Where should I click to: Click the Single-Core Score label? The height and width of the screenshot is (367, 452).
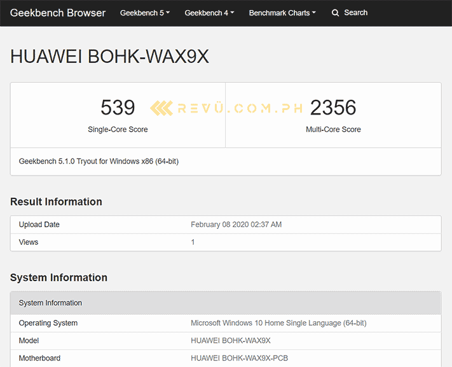[x=118, y=130]
